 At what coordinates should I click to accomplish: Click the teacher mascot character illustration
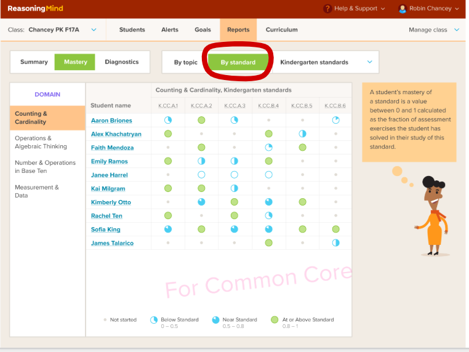click(435, 215)
